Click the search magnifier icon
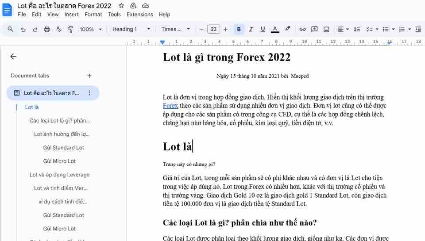The image size is (425, 241). pyautogui.click(x=10, y=29)
